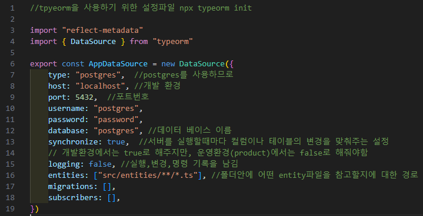Click the "localhost" host value

coord(100,86)
